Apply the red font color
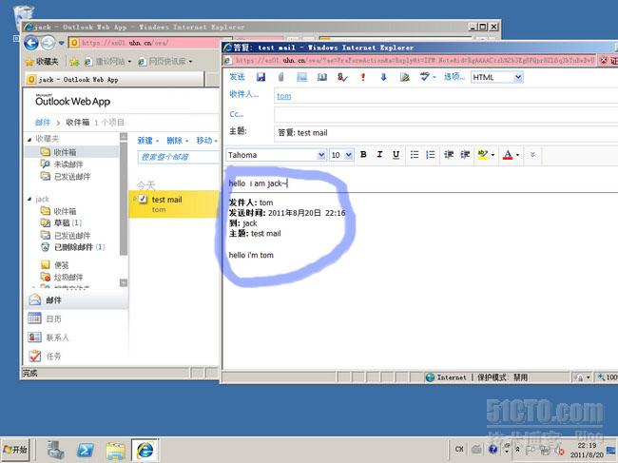This screenshot has width=618, height=463. coord(508,154)
